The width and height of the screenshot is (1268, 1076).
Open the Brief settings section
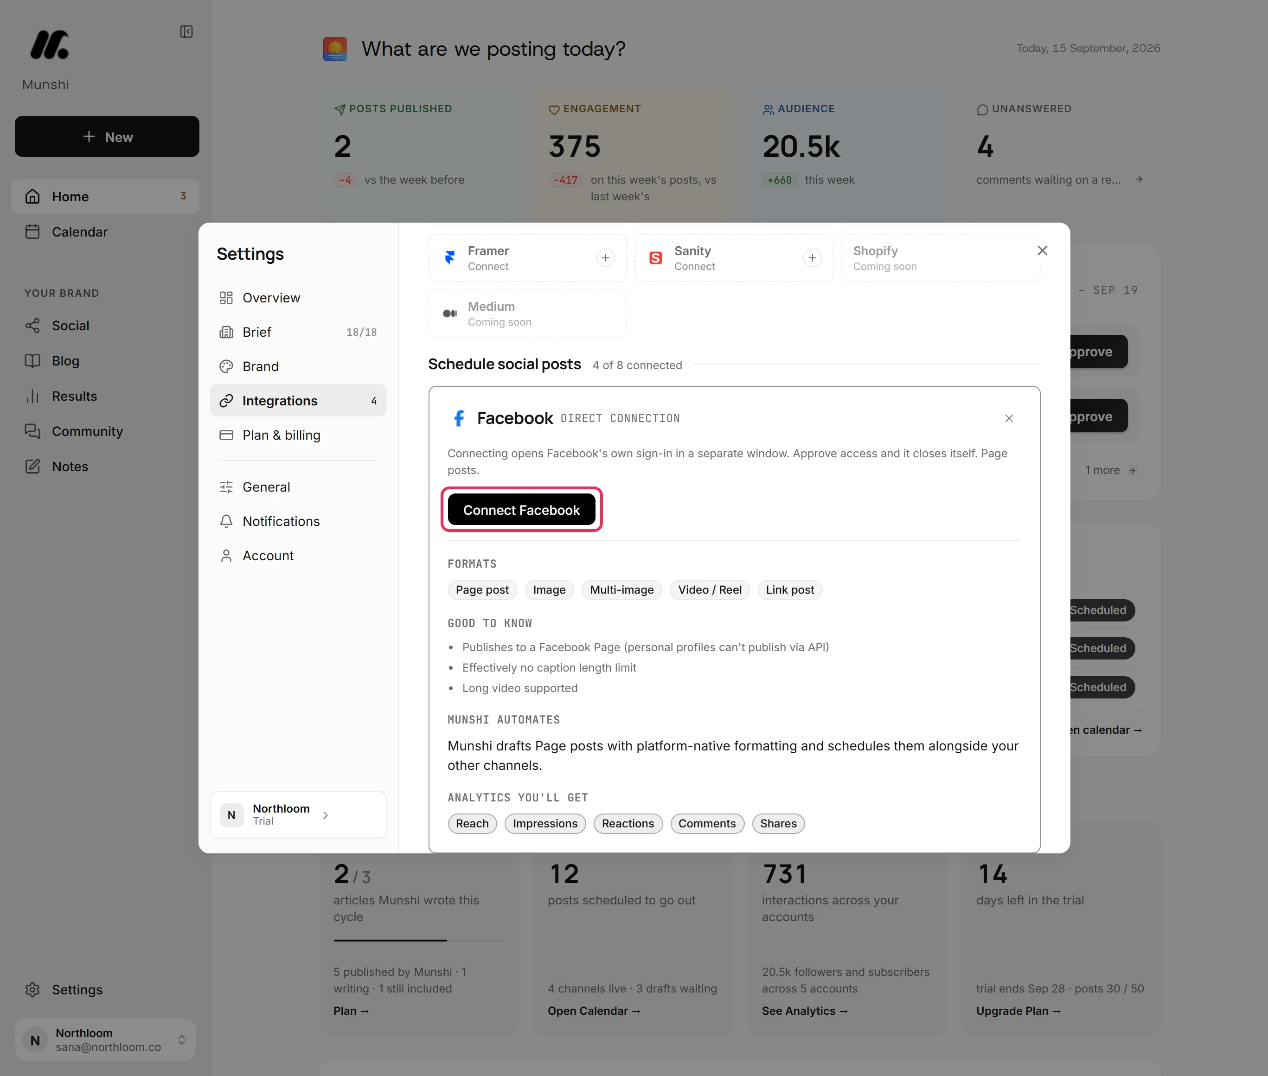point(298,332)
